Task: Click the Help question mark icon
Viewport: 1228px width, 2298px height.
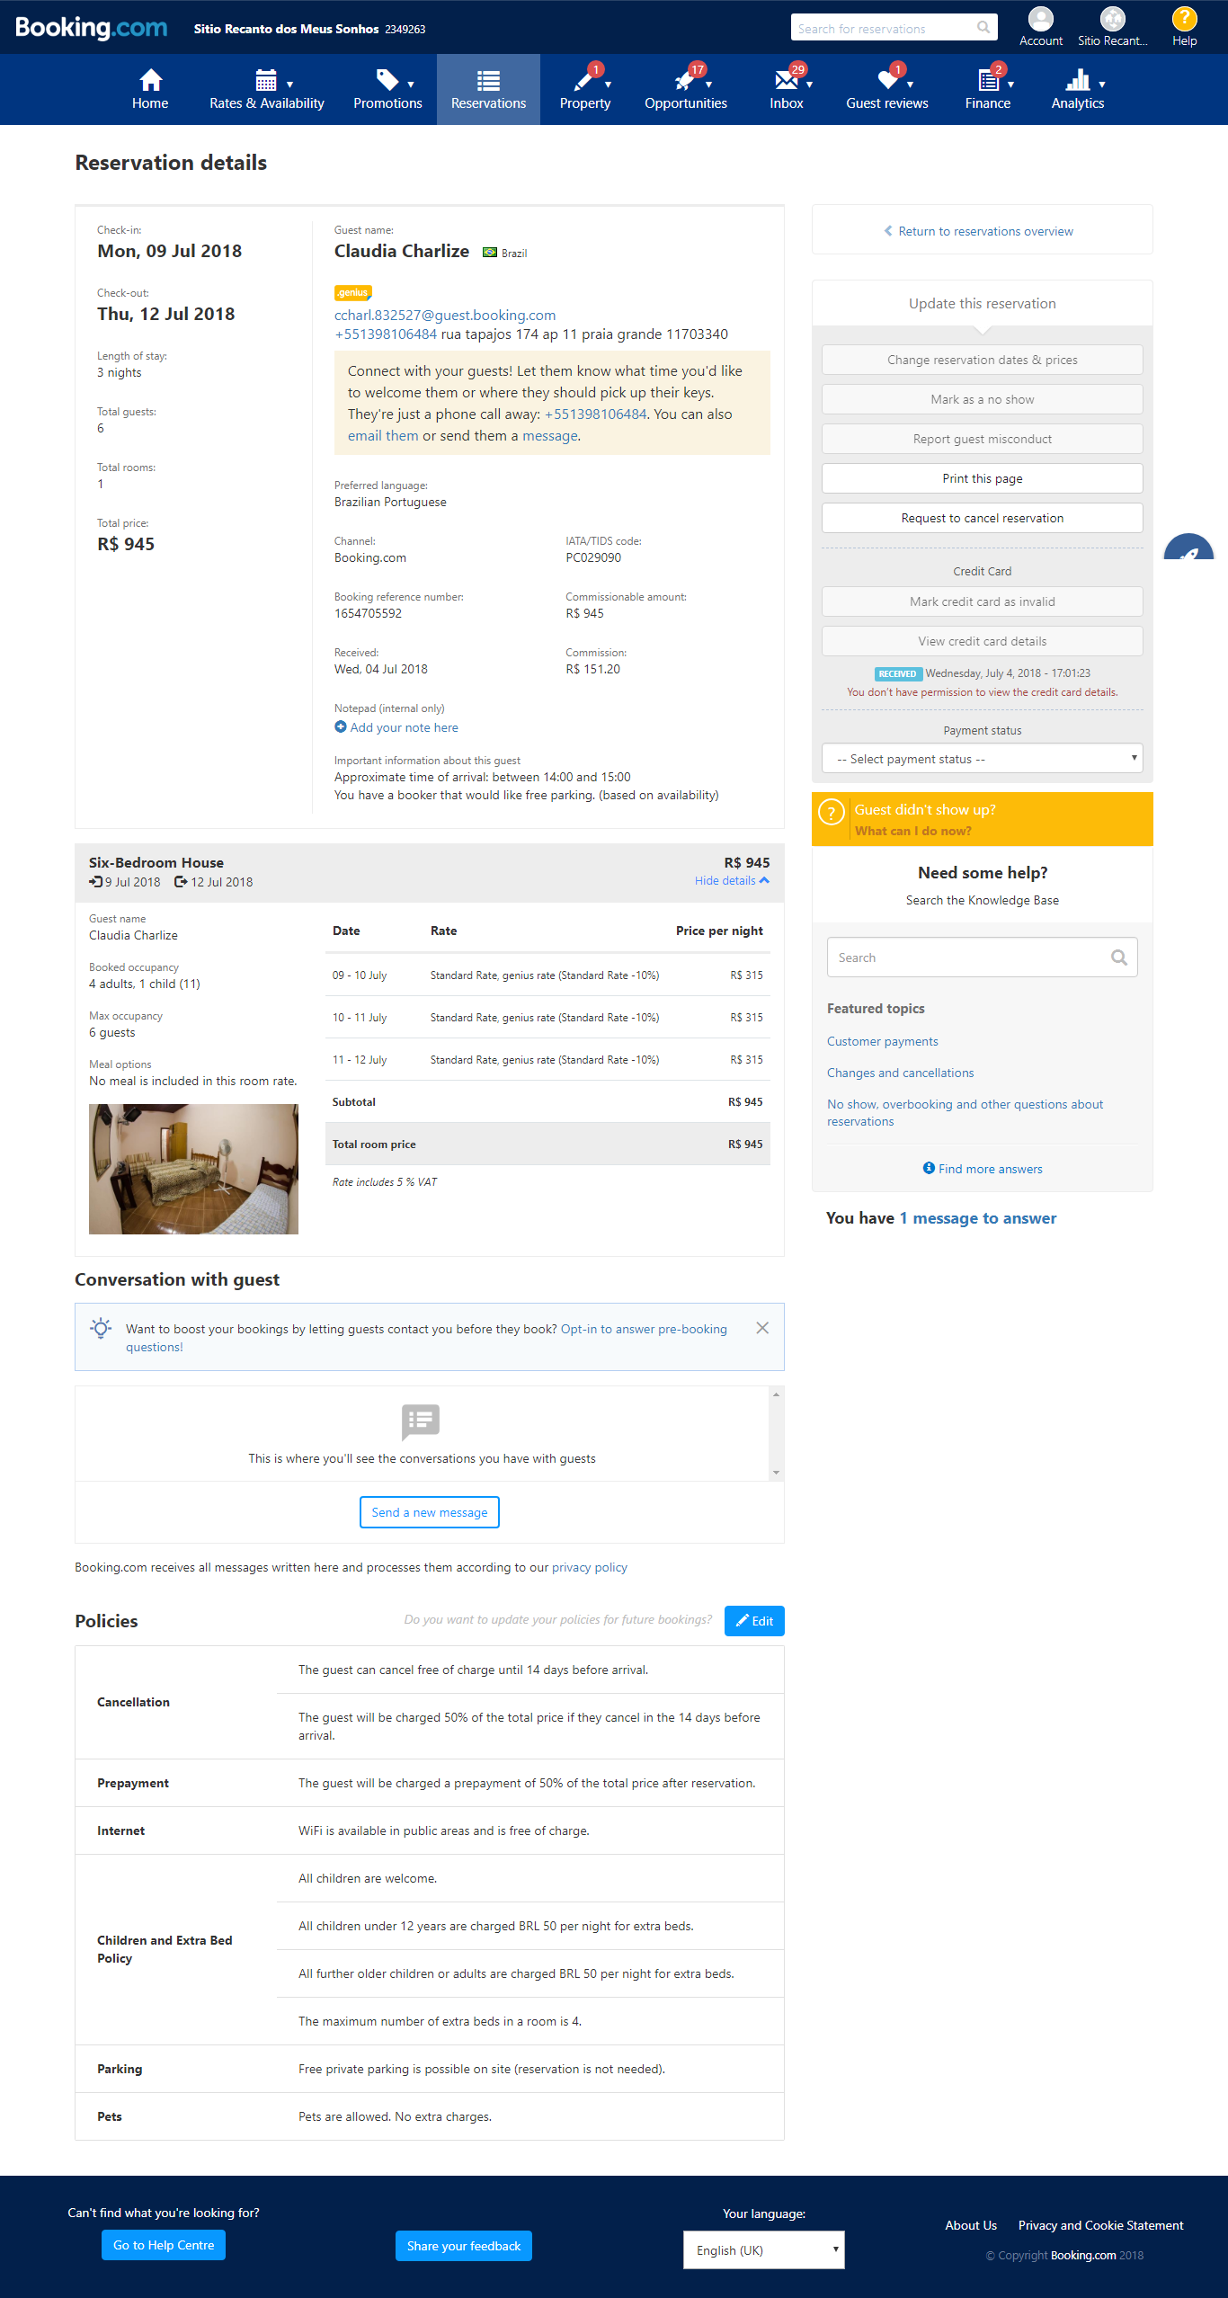Action: point(1184,19)
